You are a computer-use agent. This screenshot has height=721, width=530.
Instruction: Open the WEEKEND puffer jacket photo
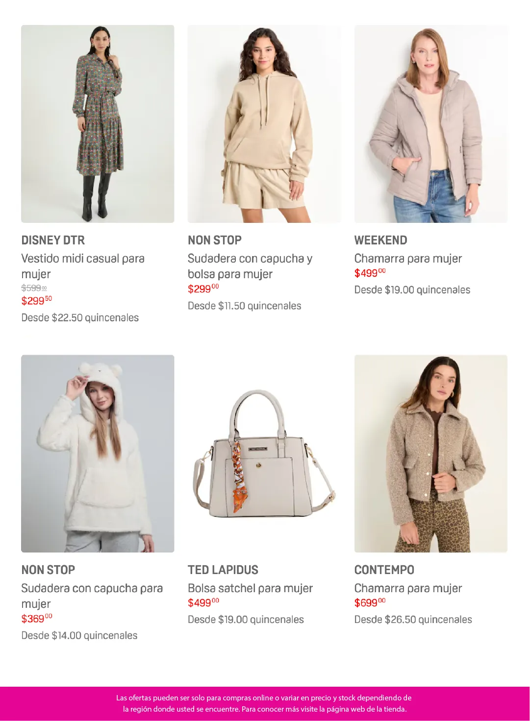coord(431,124)
